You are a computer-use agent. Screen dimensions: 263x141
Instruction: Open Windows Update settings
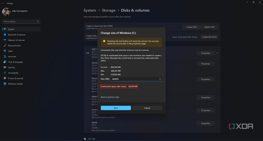15,84
